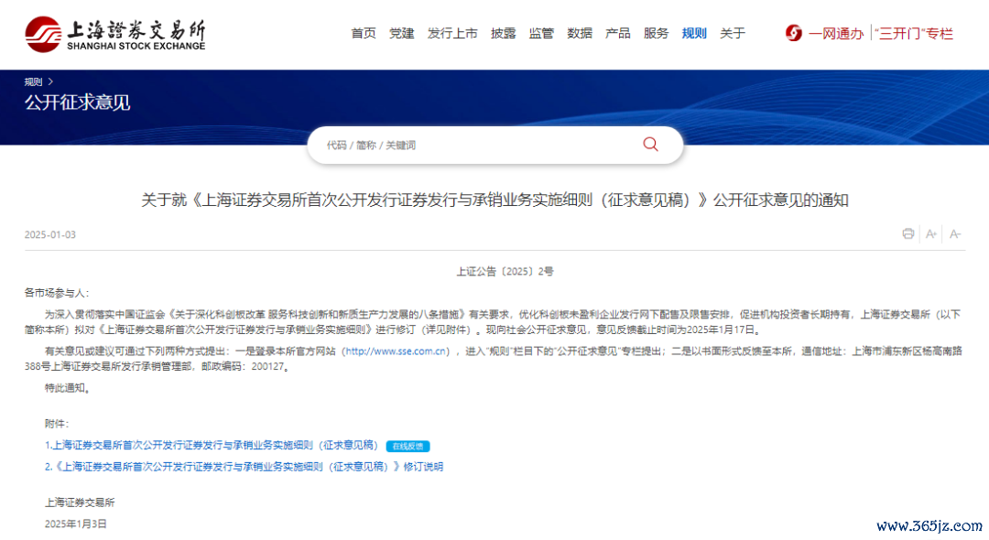
Task: Click the 2025年1月3日 signature date
Action: (x=76, y=524)
